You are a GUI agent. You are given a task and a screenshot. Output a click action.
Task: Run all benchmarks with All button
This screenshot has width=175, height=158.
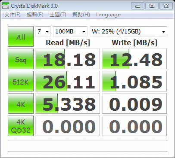pyautogui.click(x=21, y=36)
